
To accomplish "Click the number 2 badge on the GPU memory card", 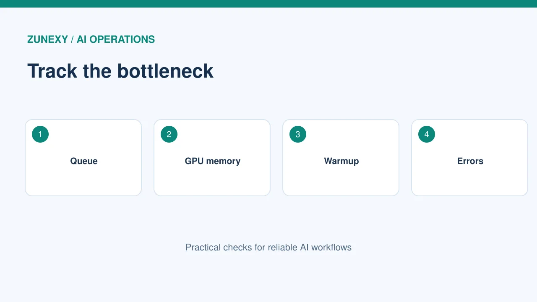I will click(169, 134).
